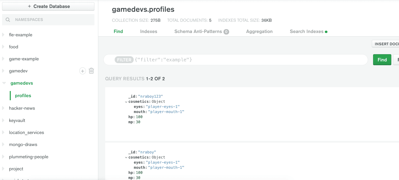
Task: Collapse cosmetics object in nraboy123 document
Action: click(x=126, y=102)
